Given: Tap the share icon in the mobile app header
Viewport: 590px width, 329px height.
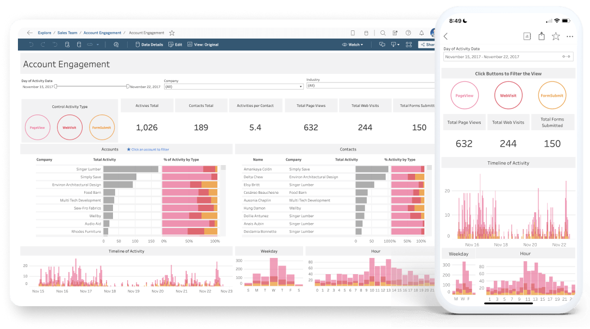Looking at the screenshot, I should pos(541,36).
